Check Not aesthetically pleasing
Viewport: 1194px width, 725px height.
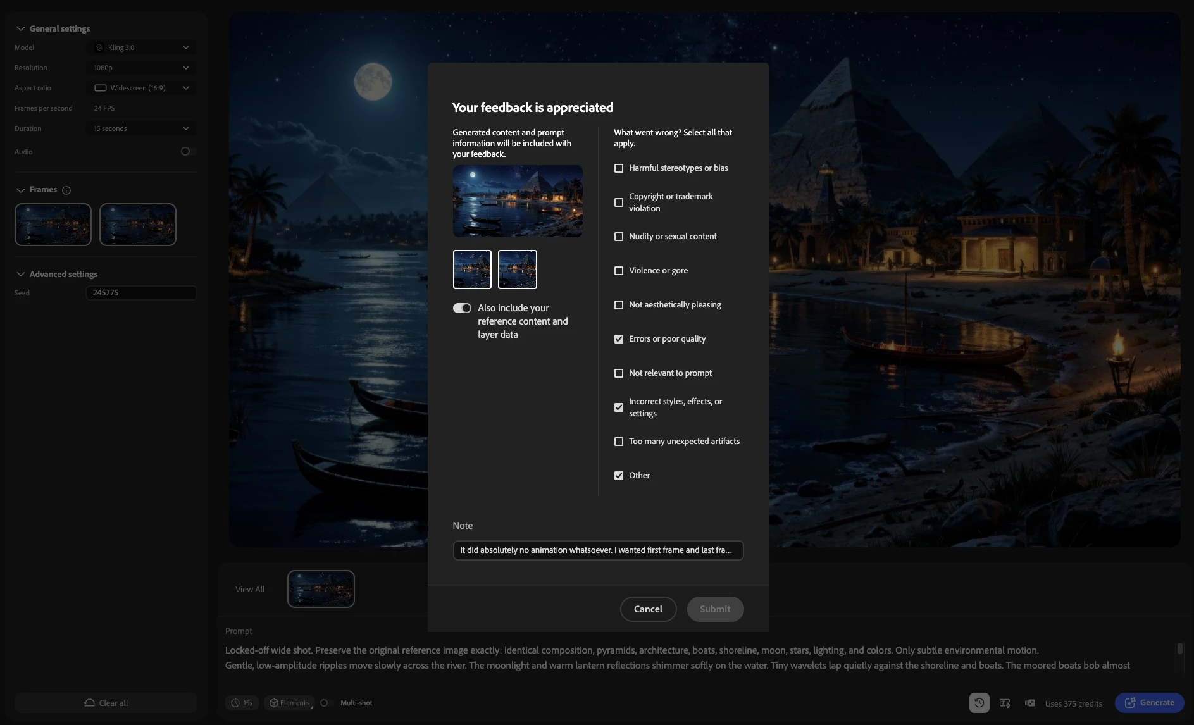click(x=619, y=305)
